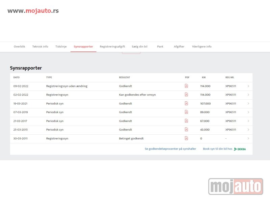Click the Synsrapporter section heading

click(x=26, y=68)
